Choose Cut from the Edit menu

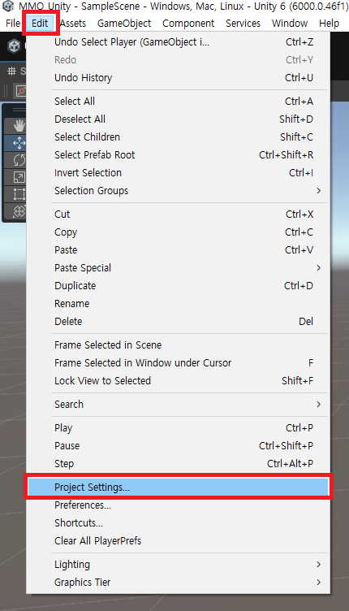point(179,214)
